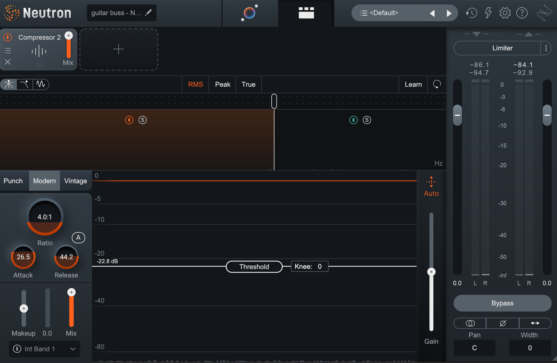Toggle band 2 teal power button

click(353, 120)
